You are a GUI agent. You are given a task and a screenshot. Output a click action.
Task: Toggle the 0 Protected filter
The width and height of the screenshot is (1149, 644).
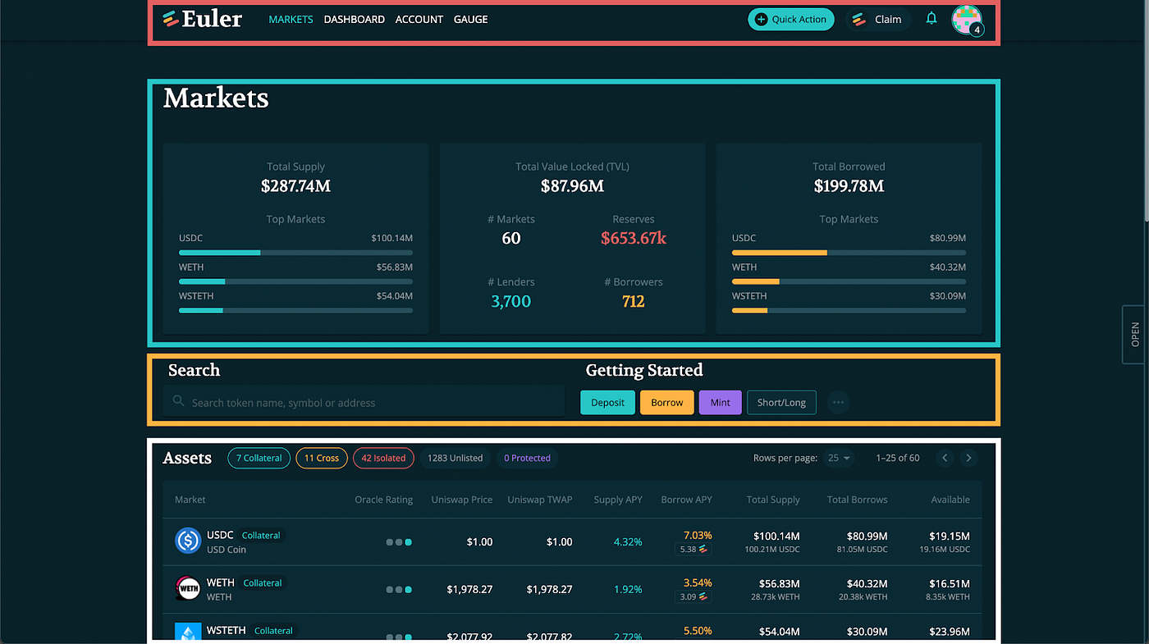[x=527, y=458]
